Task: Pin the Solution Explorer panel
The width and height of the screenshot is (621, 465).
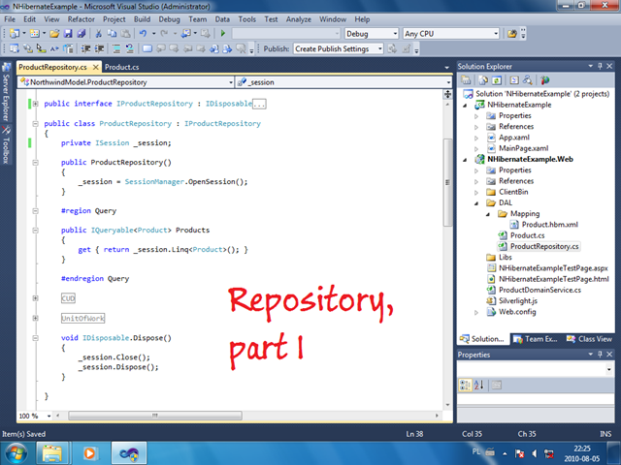Action: [600, 66]
